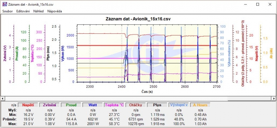The image size is (277, 128).
Task: Toggle the Plyn series button
Action: [x=157, y=105]
